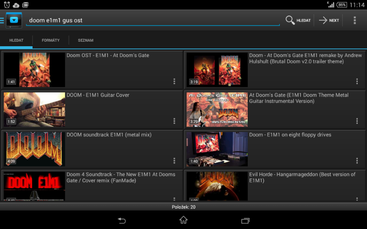Open options for Metal Guitar Instrumental Version
The image size is (367, 229).
[x=357, y=121]
